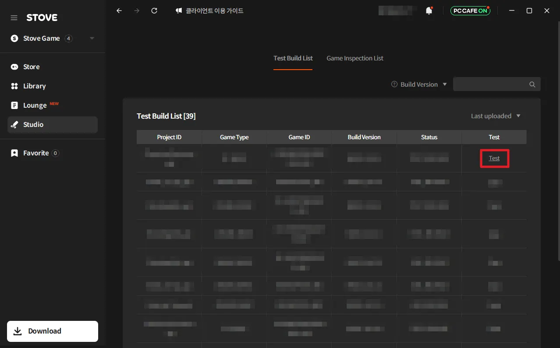Click the Library grid icon
560x348 pixels.
14,86
